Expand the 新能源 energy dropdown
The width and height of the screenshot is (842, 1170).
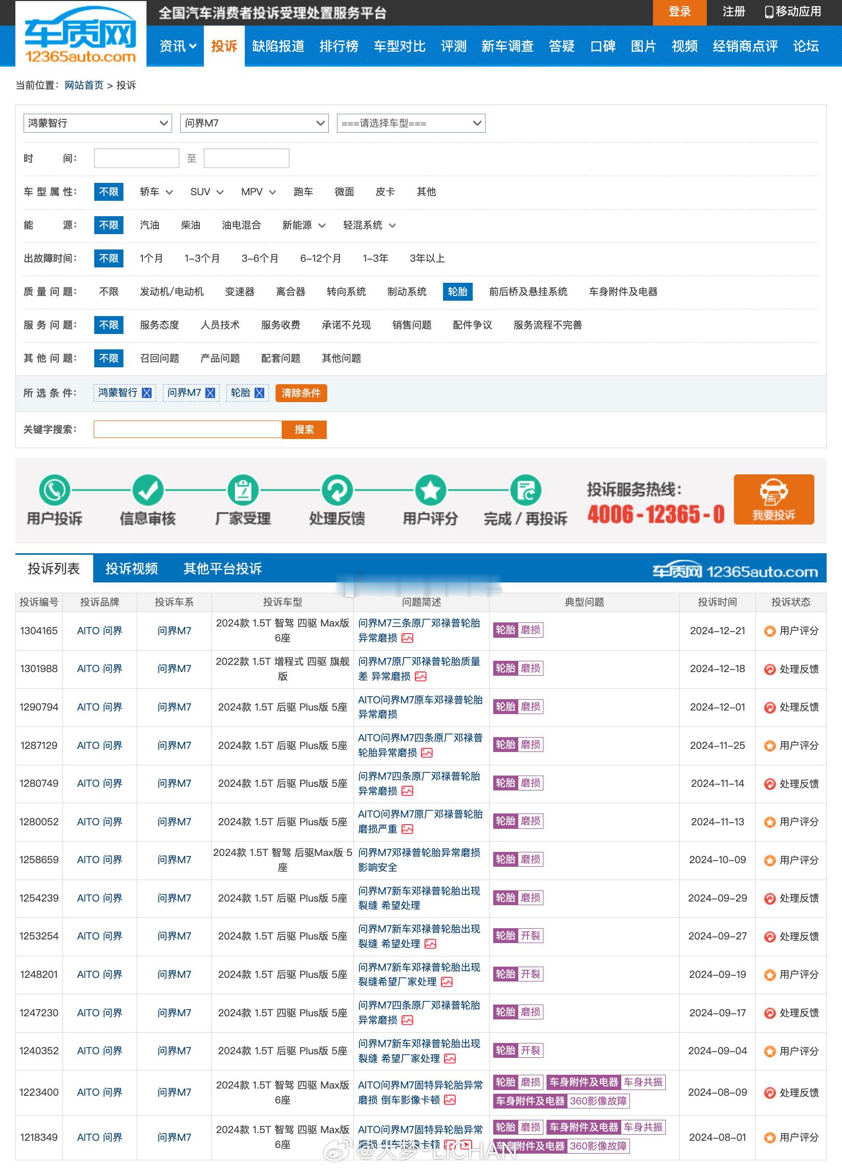click(x=304, y=225)
